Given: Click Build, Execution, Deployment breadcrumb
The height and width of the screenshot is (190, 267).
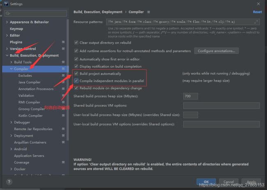Looking at the screenshot, I should (98, 12).
